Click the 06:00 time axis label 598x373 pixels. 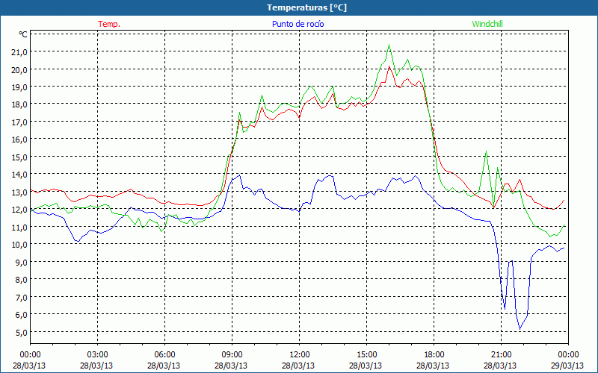(x=164, y=355)
